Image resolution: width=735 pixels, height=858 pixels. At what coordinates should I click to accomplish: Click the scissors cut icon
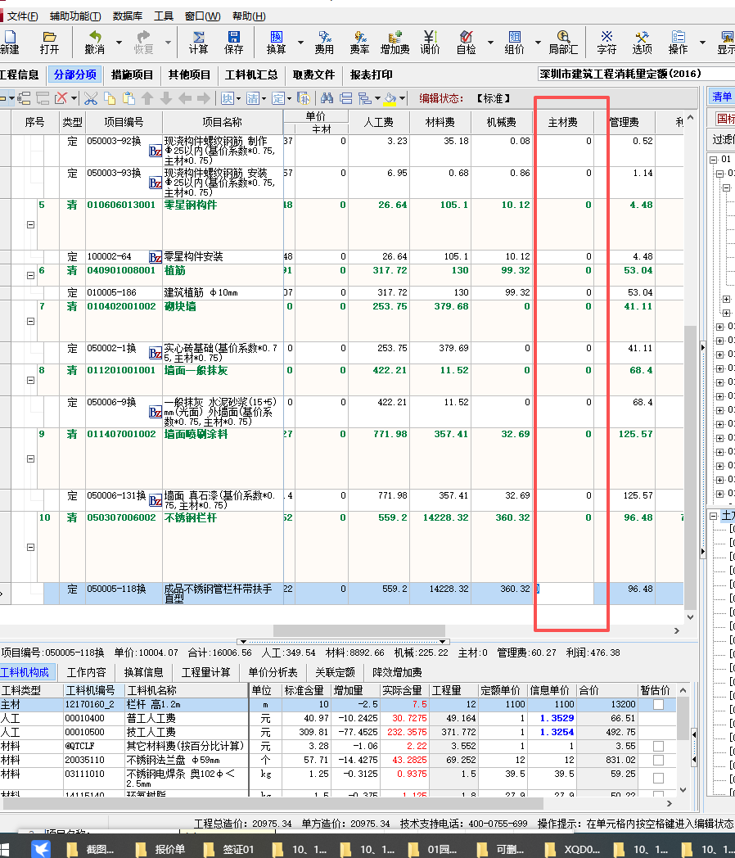[91, 98]
